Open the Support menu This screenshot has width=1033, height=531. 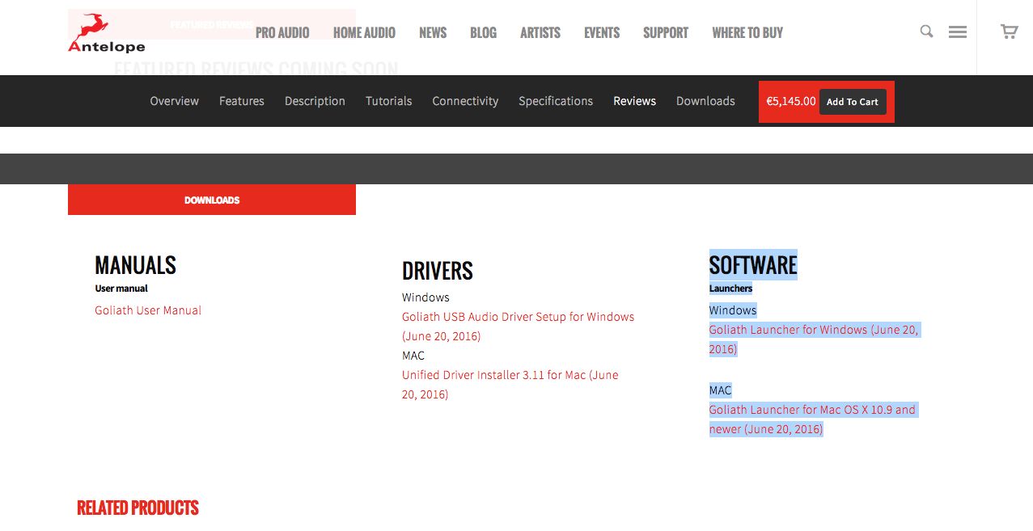coord(666,33)
